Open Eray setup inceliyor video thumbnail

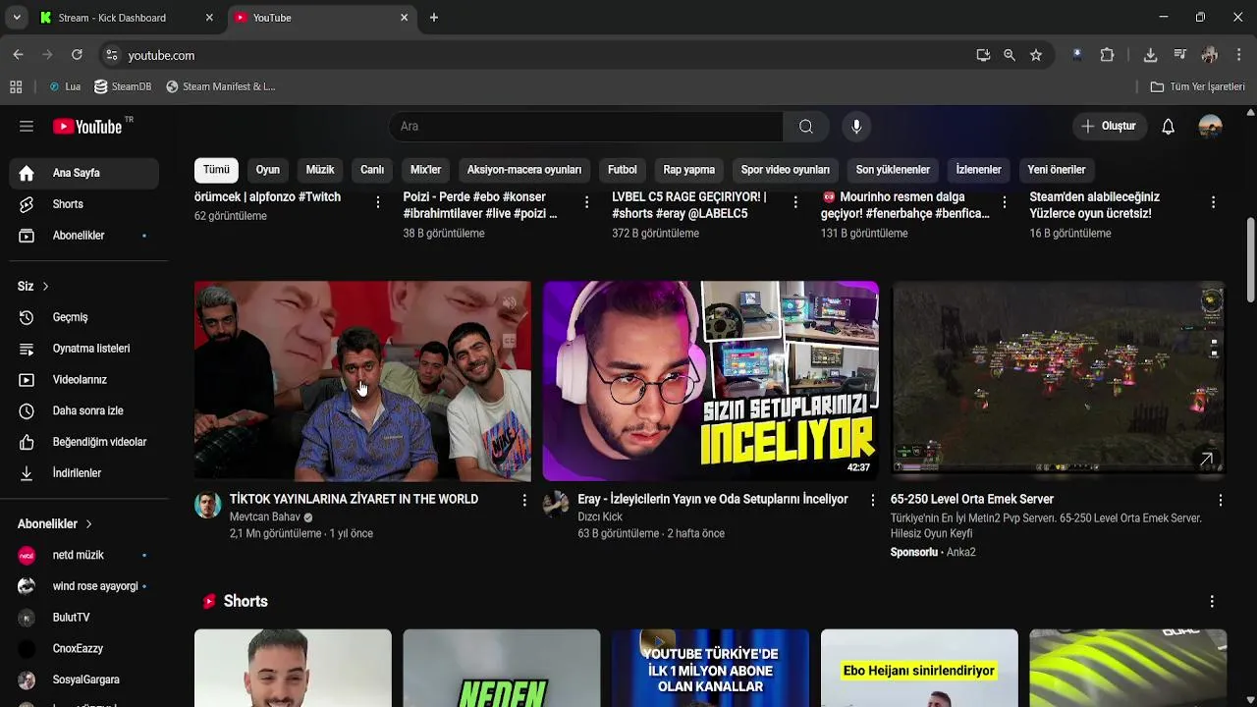pos(711,381)
